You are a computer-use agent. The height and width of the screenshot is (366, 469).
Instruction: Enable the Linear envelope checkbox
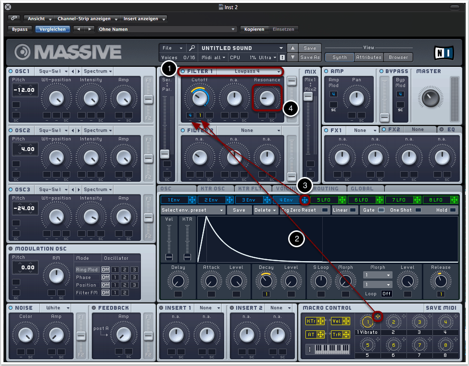tap(353, 210)
